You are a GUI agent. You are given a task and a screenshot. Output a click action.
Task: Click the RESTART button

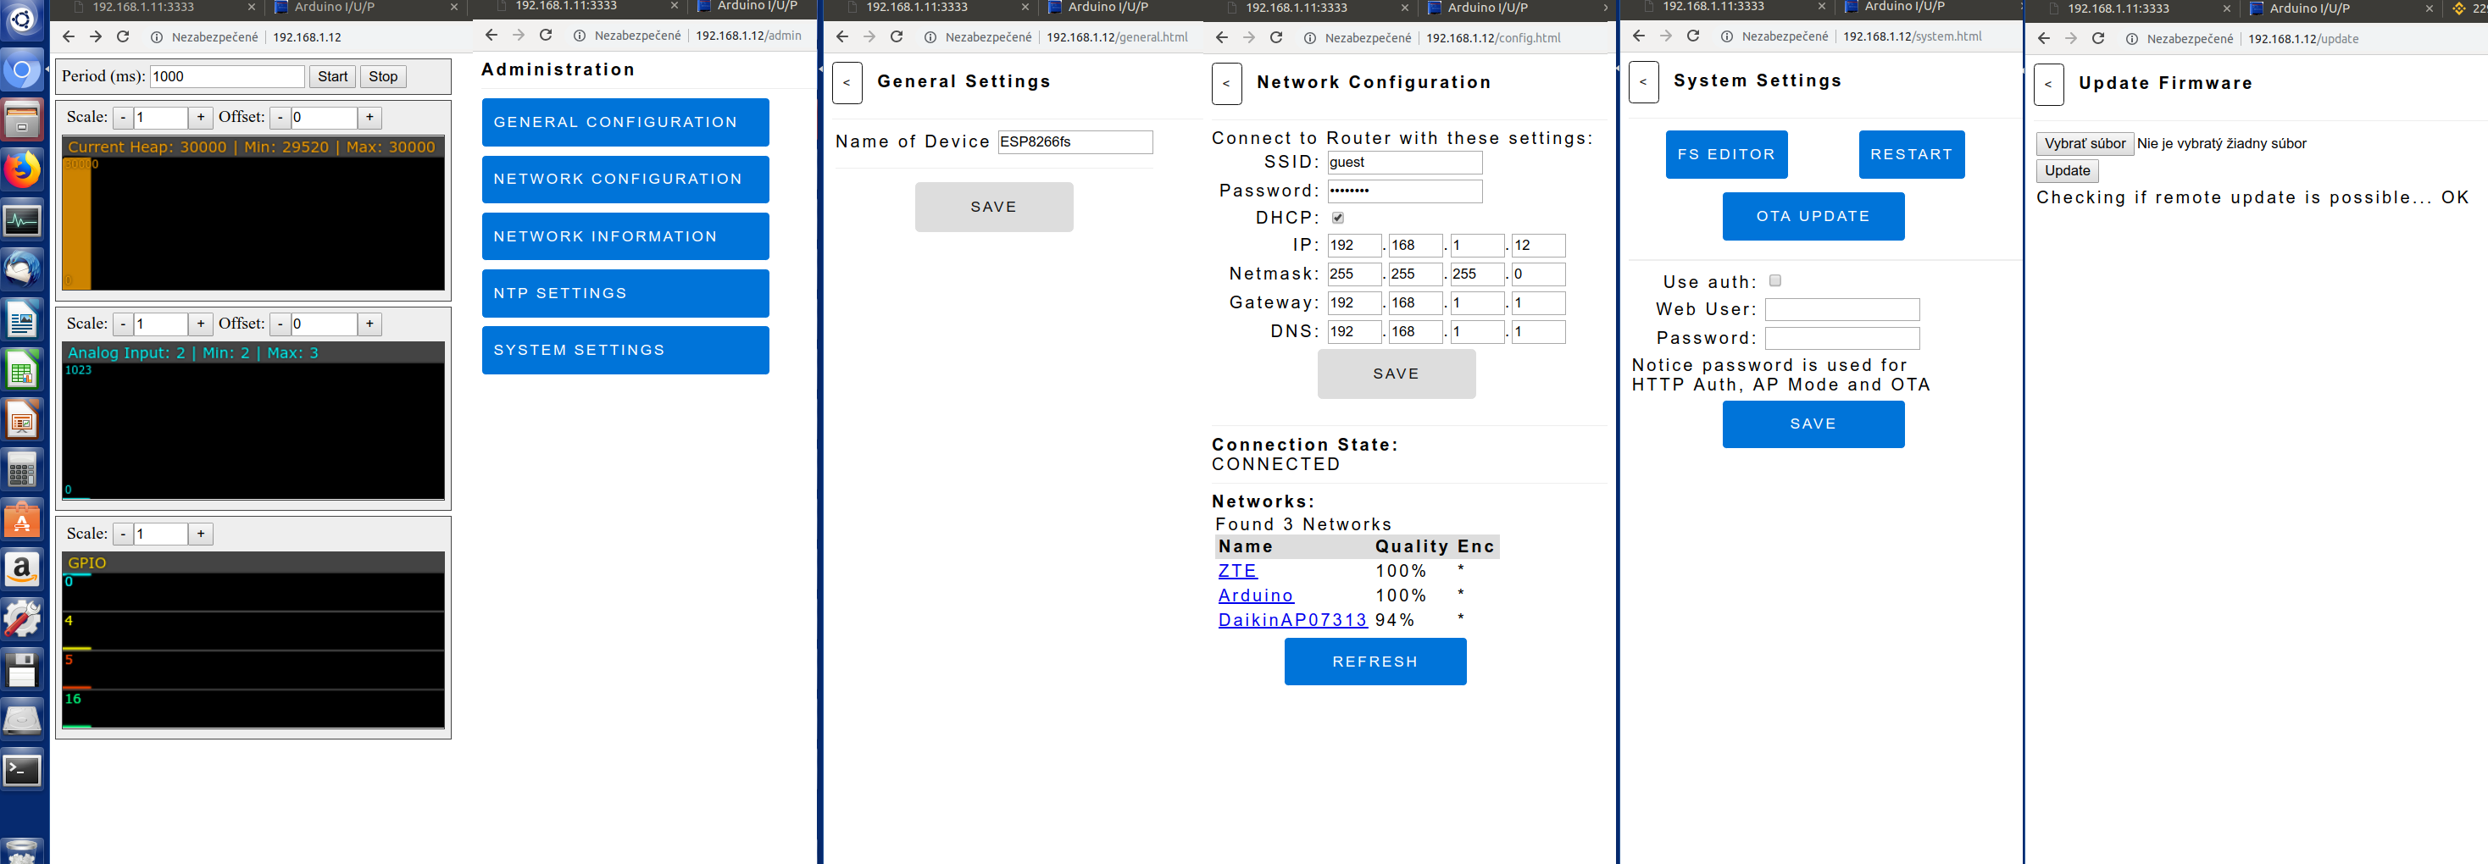pyautogui.click(x=1912, y=154)
